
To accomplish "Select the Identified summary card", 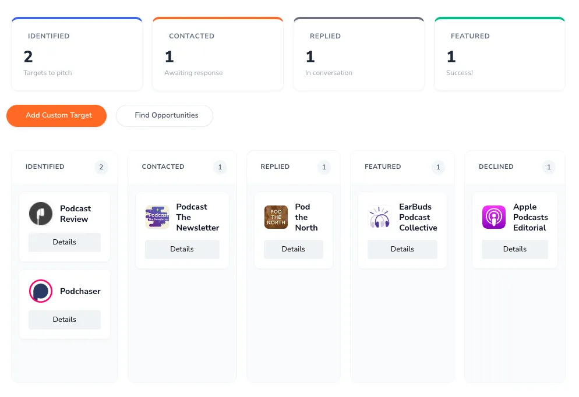I will (77, 54).
